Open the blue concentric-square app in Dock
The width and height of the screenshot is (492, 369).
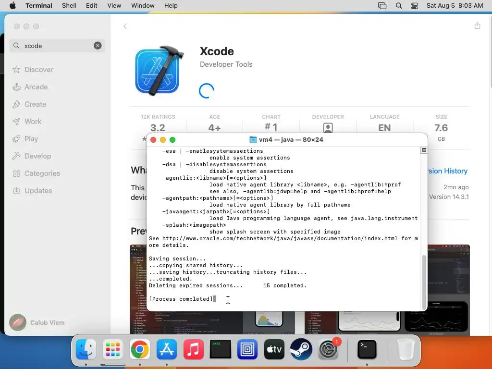247,349
